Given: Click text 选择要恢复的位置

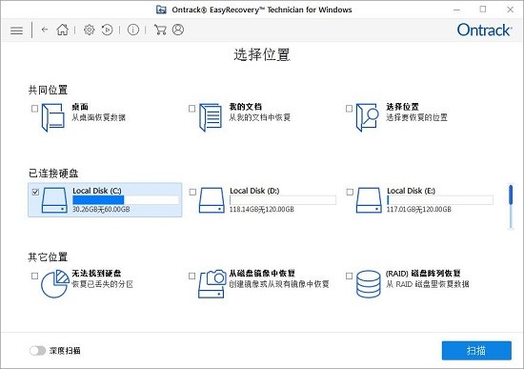Looking at the screenshot, I should pos(416,117).
